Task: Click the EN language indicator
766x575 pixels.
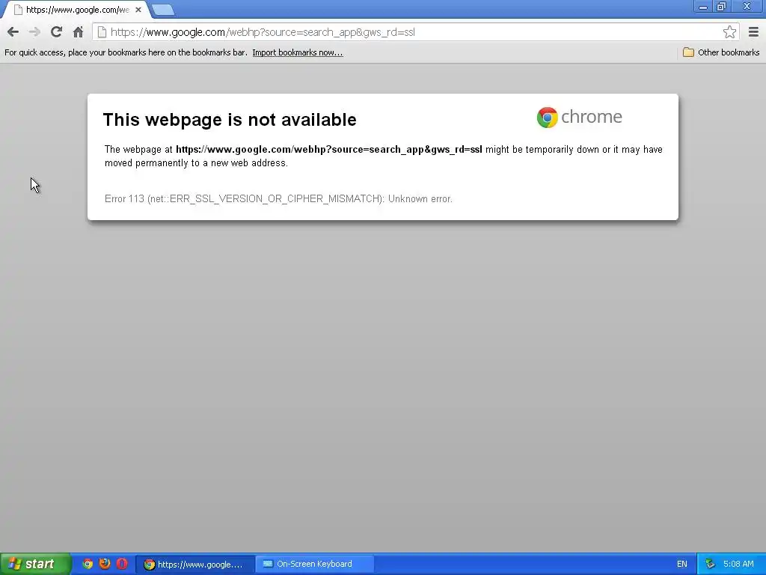Action: 682,565
